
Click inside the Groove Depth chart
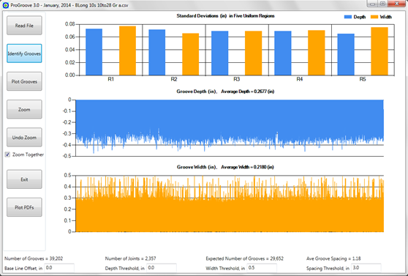(x=230, y=127)
